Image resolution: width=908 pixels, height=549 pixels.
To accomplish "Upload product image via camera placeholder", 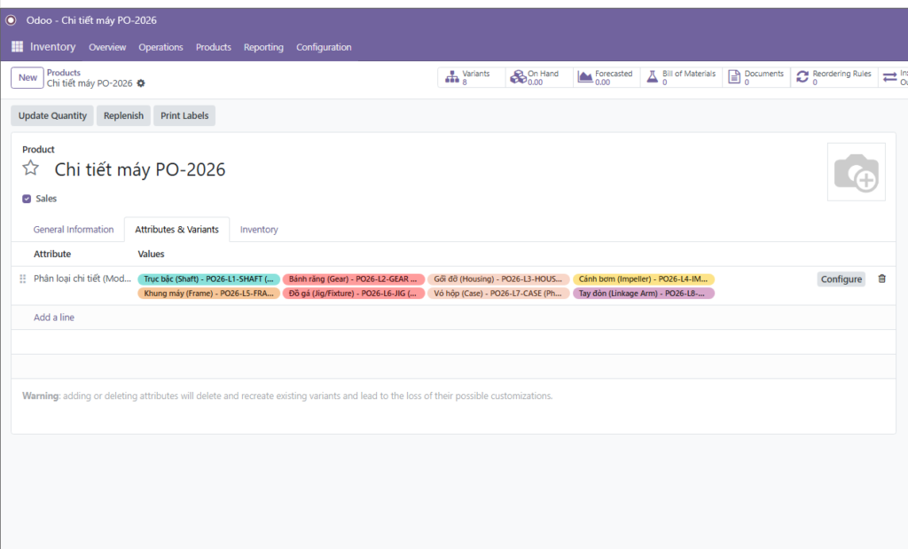I will 856,172.
